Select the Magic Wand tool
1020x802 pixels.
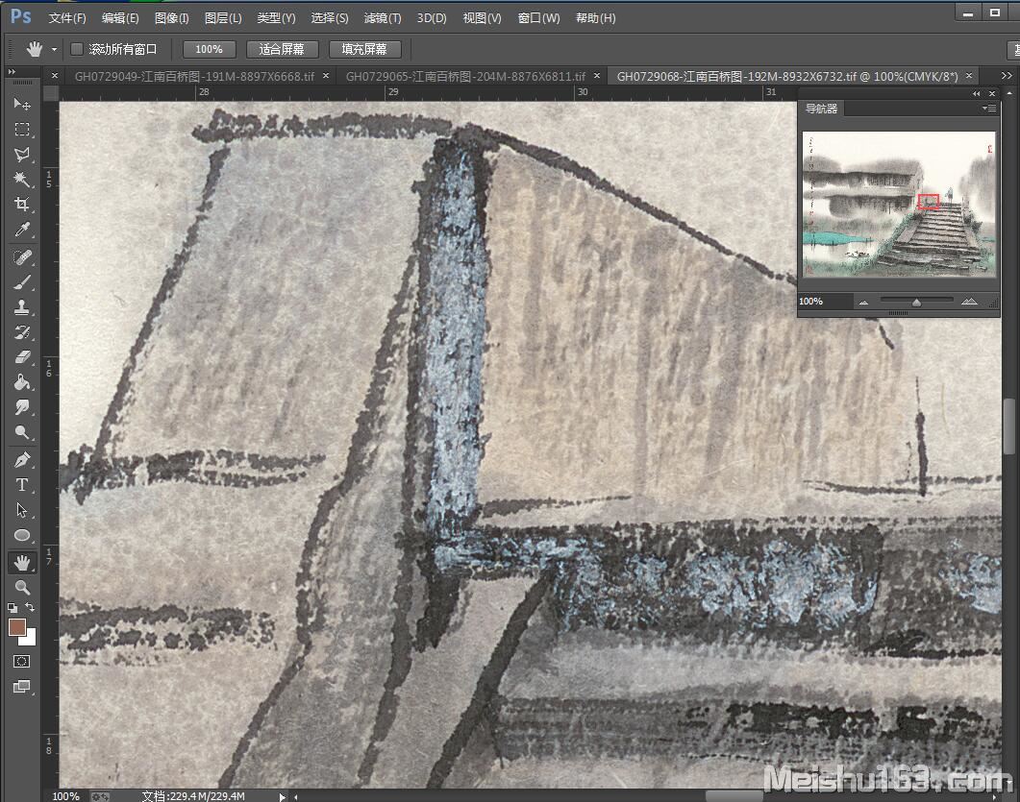(x=22, y=180)
